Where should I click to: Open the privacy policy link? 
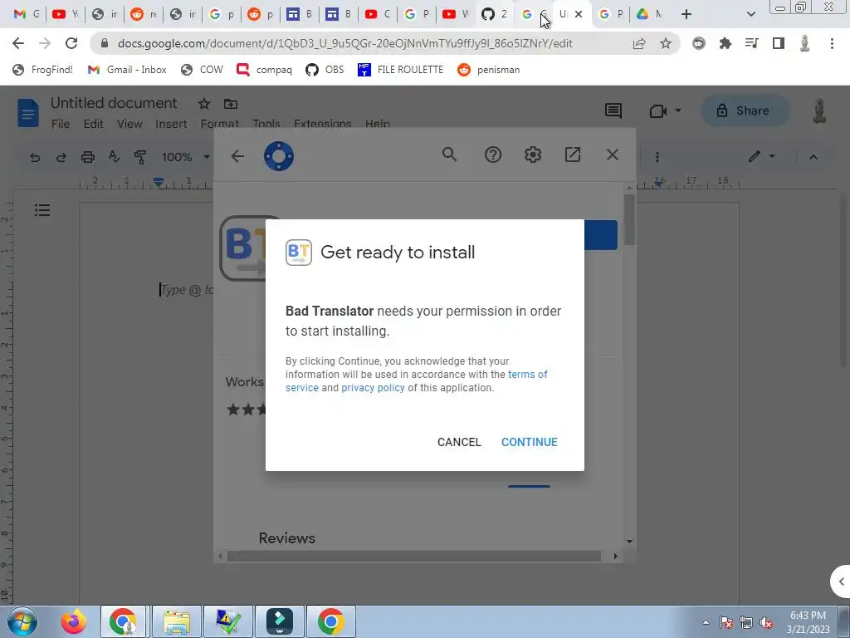coord(373,388)
